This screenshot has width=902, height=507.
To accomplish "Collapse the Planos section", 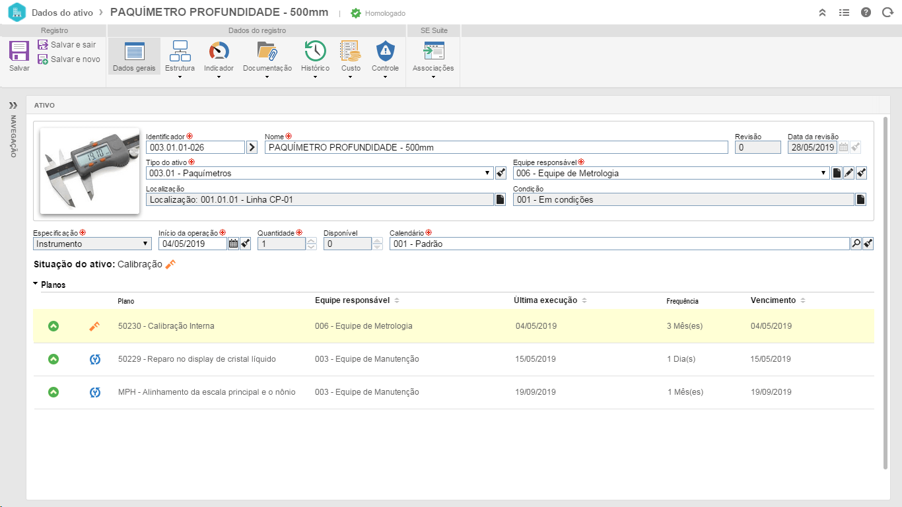I will tap(36, 285).
